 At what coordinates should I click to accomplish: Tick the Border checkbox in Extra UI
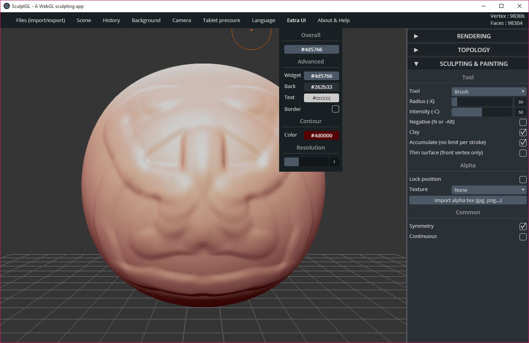[335, 109]
